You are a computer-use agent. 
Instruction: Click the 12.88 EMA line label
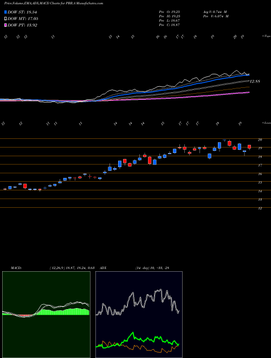click(255, 81)
